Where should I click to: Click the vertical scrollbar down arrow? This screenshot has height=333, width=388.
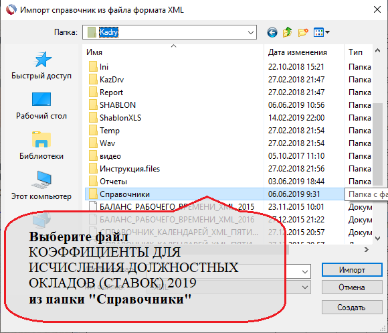coord(377,239)
